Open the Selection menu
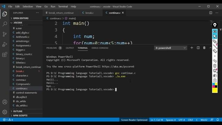 28,7
